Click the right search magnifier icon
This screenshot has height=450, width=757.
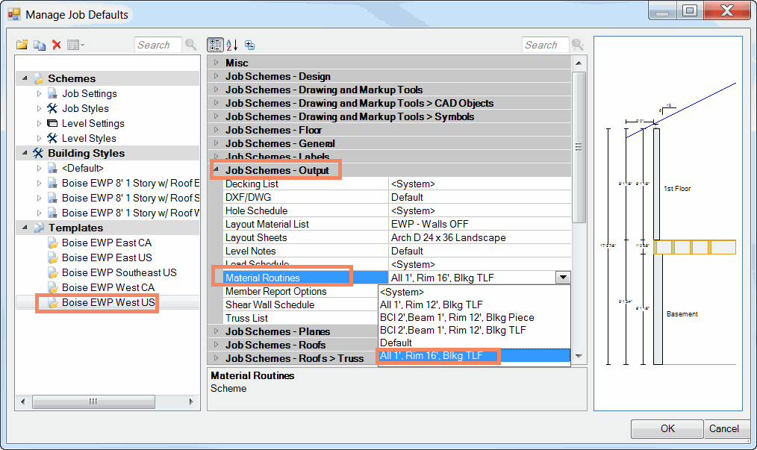coord(578,45)
